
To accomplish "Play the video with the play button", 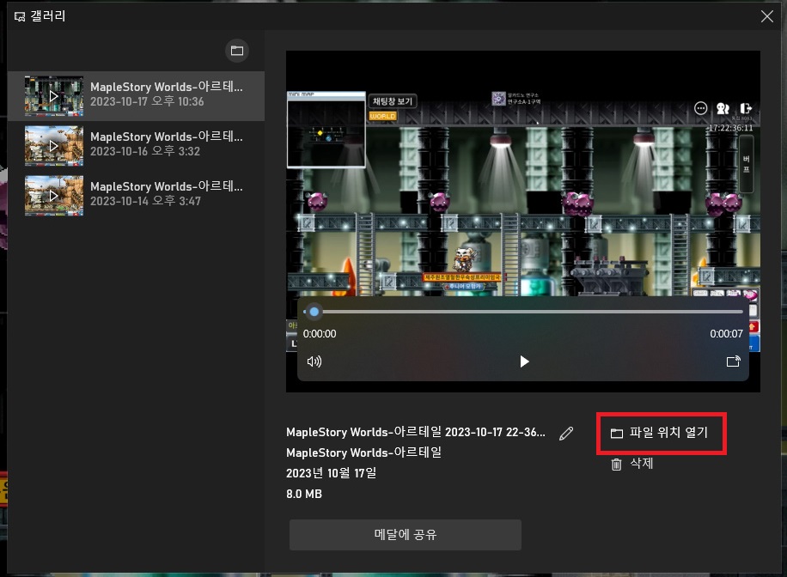I will (524, 361).
